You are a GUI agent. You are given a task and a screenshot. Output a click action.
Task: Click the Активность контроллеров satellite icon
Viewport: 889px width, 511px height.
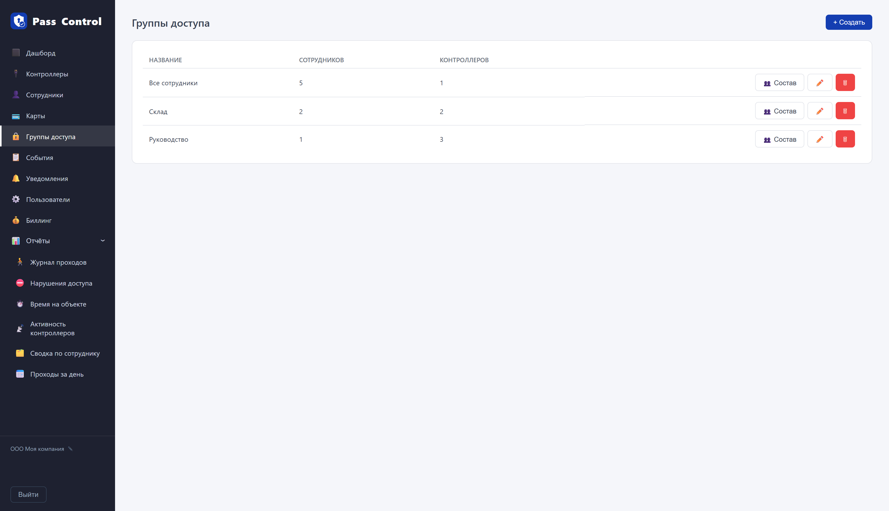coord(20,328)
